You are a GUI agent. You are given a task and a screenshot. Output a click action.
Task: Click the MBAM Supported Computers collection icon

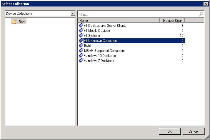[x=81, y=51]
